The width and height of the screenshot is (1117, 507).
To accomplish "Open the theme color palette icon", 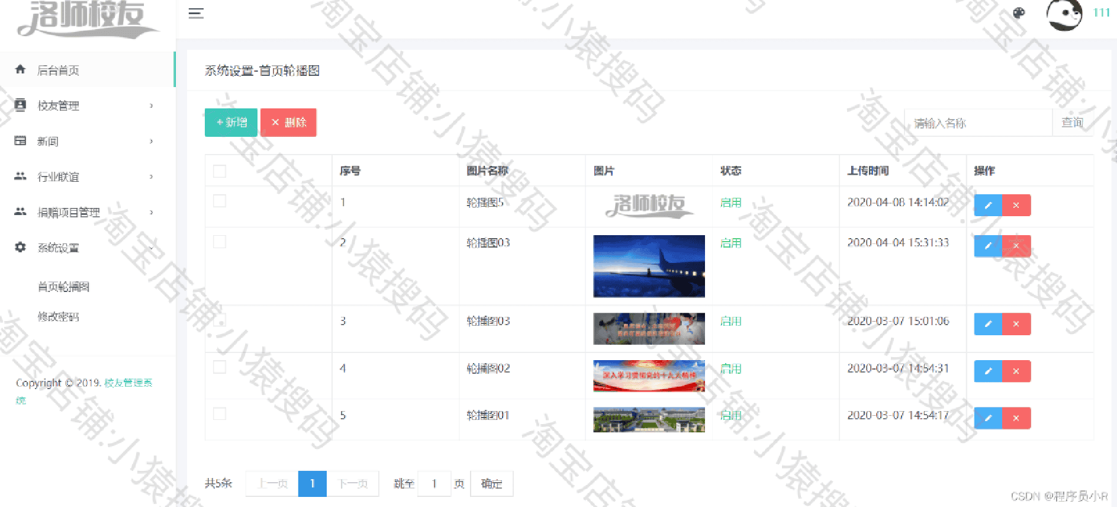I will pyautogui.click(x=1019, y=13).
